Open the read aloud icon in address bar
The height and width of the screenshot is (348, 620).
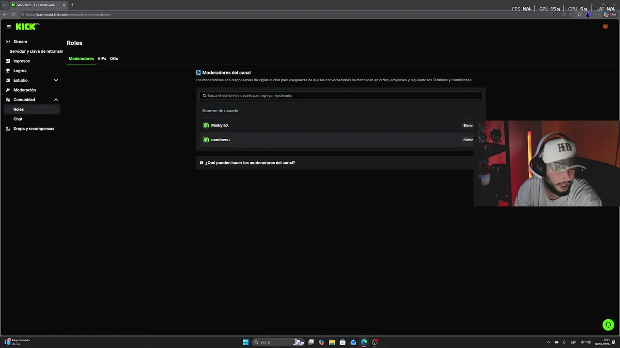tap(564, 14)
